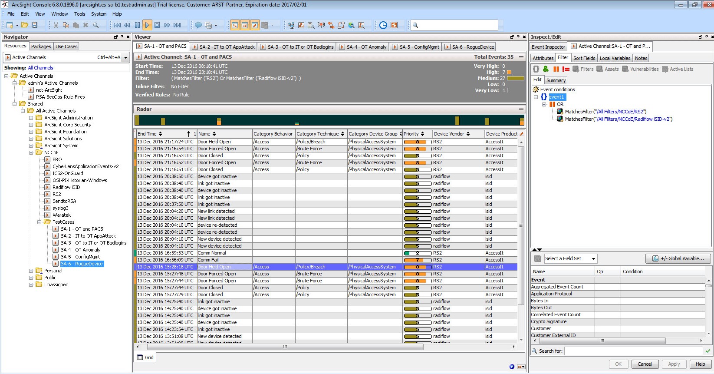
Task: Click the chat bubble annotation icon
Action: point(198,25)
